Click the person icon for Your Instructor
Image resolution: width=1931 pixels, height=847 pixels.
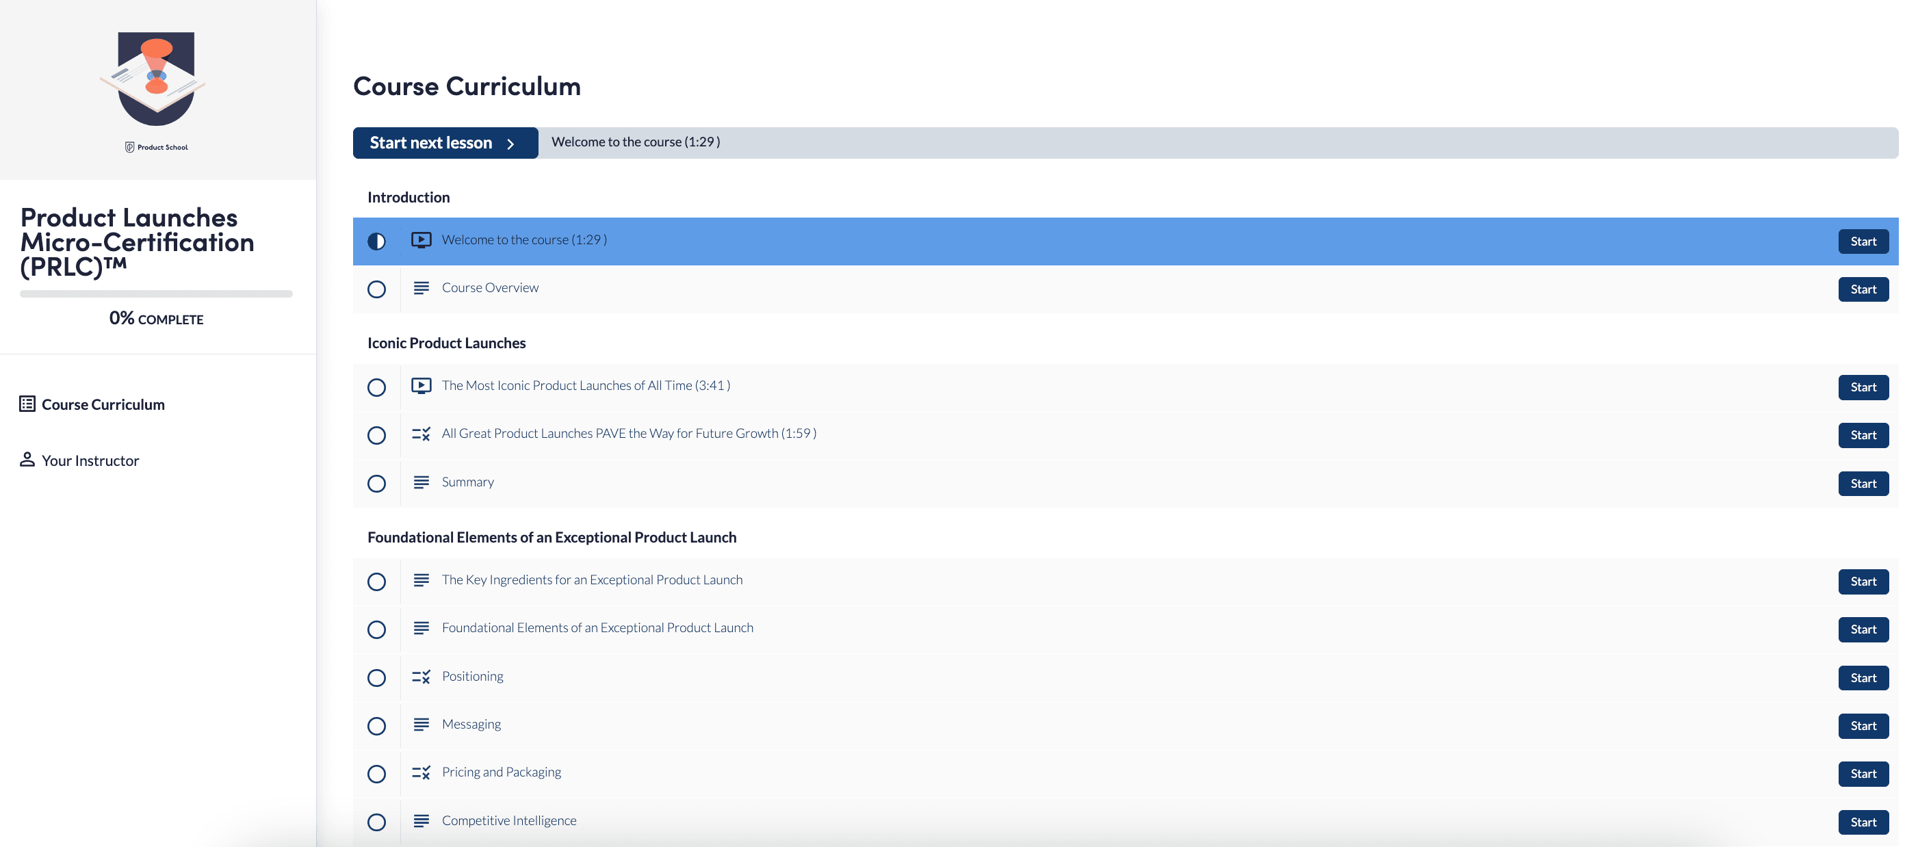tap(27, 460)
